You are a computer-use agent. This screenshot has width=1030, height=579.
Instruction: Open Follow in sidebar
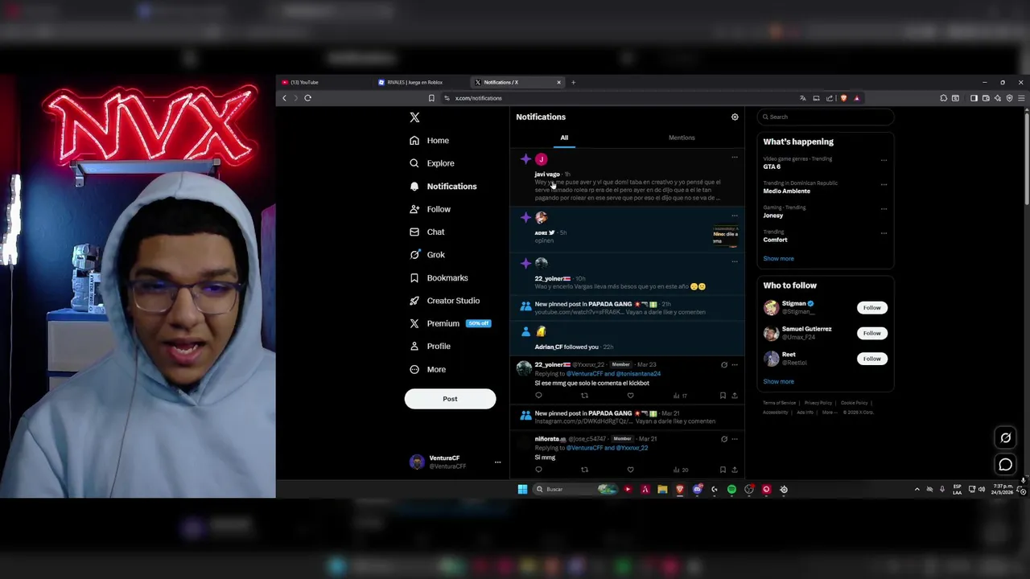click(x=430, y=209)
